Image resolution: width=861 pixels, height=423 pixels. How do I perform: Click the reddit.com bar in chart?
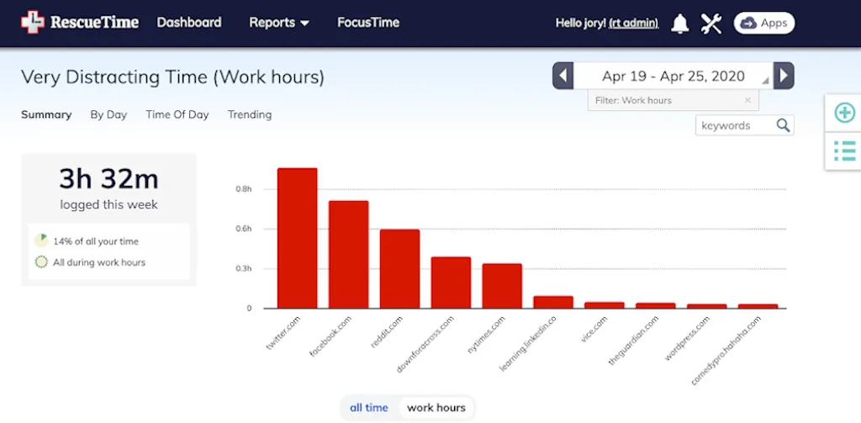tap(399, 269)
